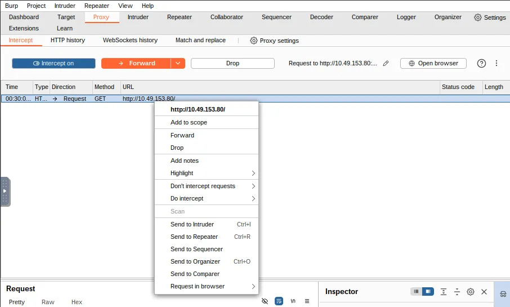Choose Send to Sequencer
Viewport: 510px width, 307px height.
[x=207, y=249]
